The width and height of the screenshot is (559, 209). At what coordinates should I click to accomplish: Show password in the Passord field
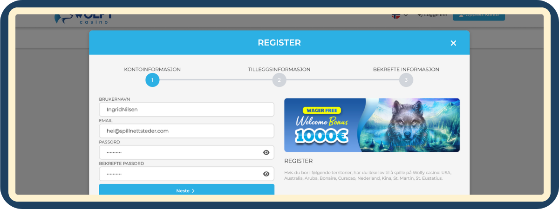(x=266, y=152)
